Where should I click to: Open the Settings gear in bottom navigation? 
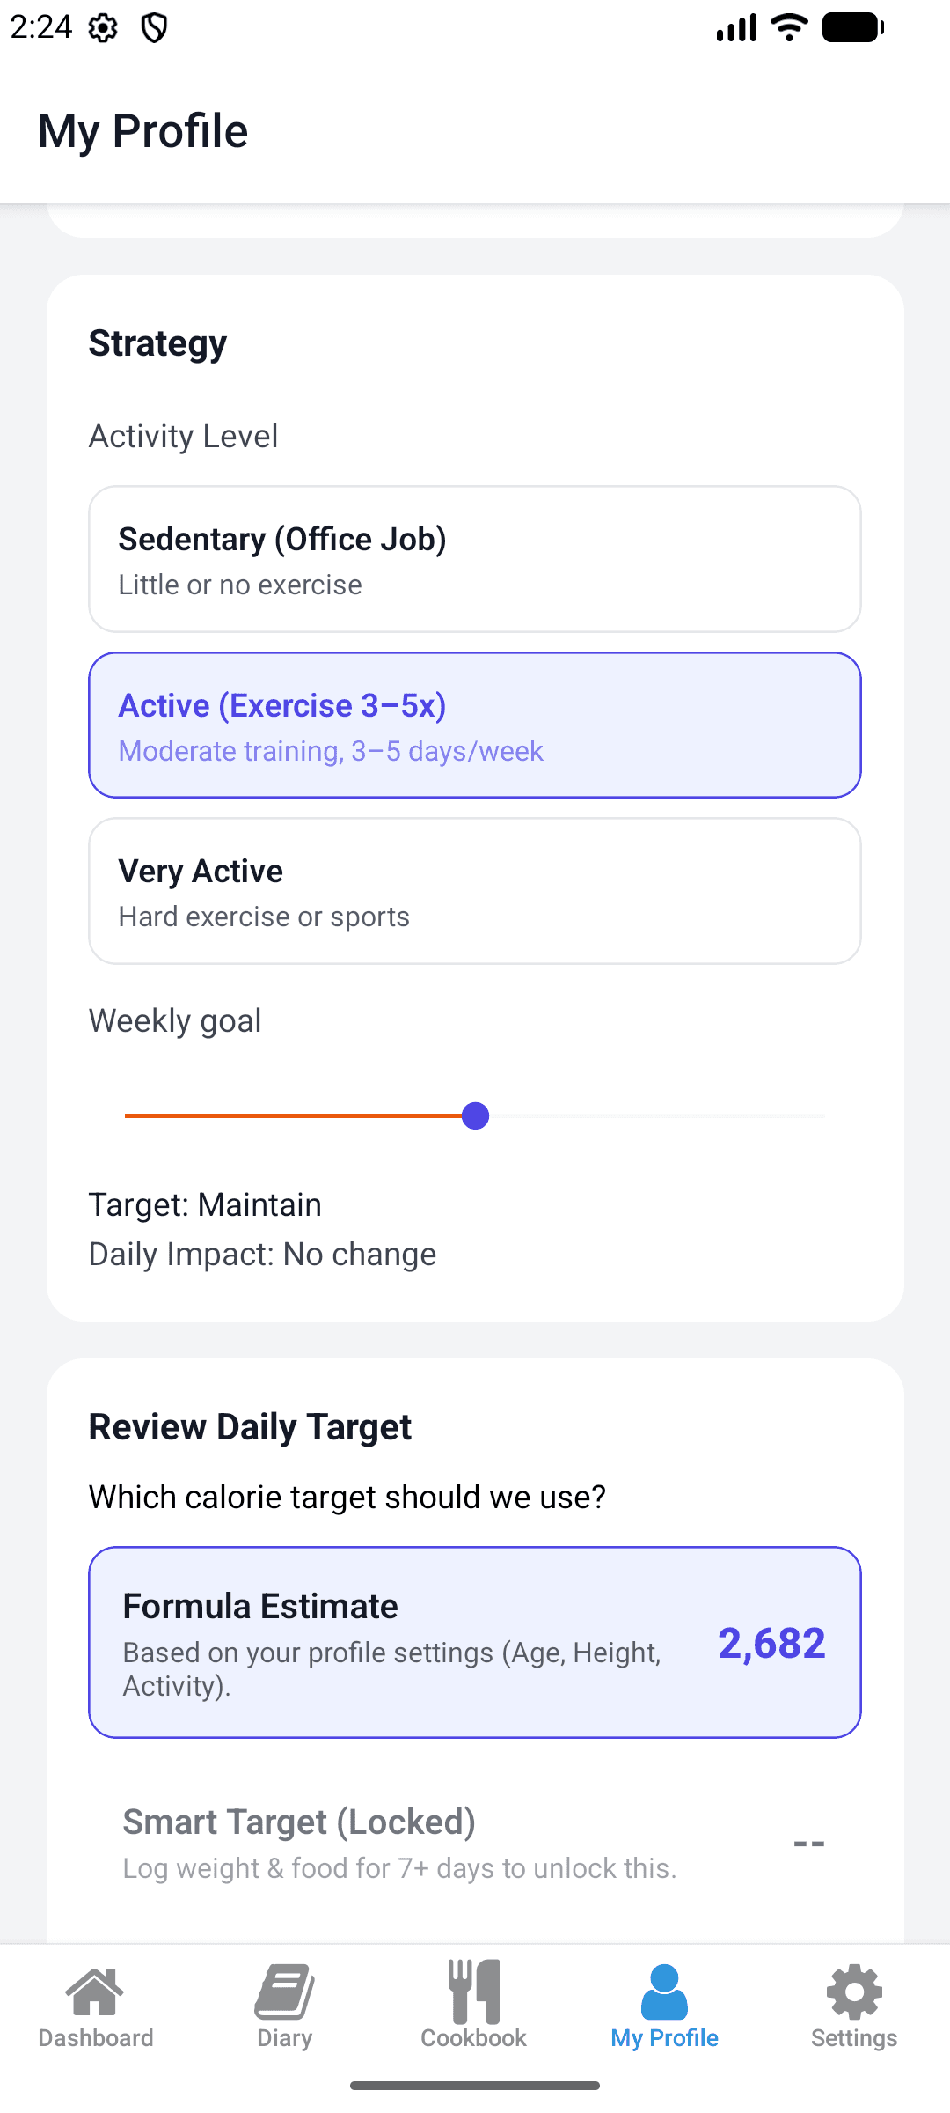(853, 1992)
